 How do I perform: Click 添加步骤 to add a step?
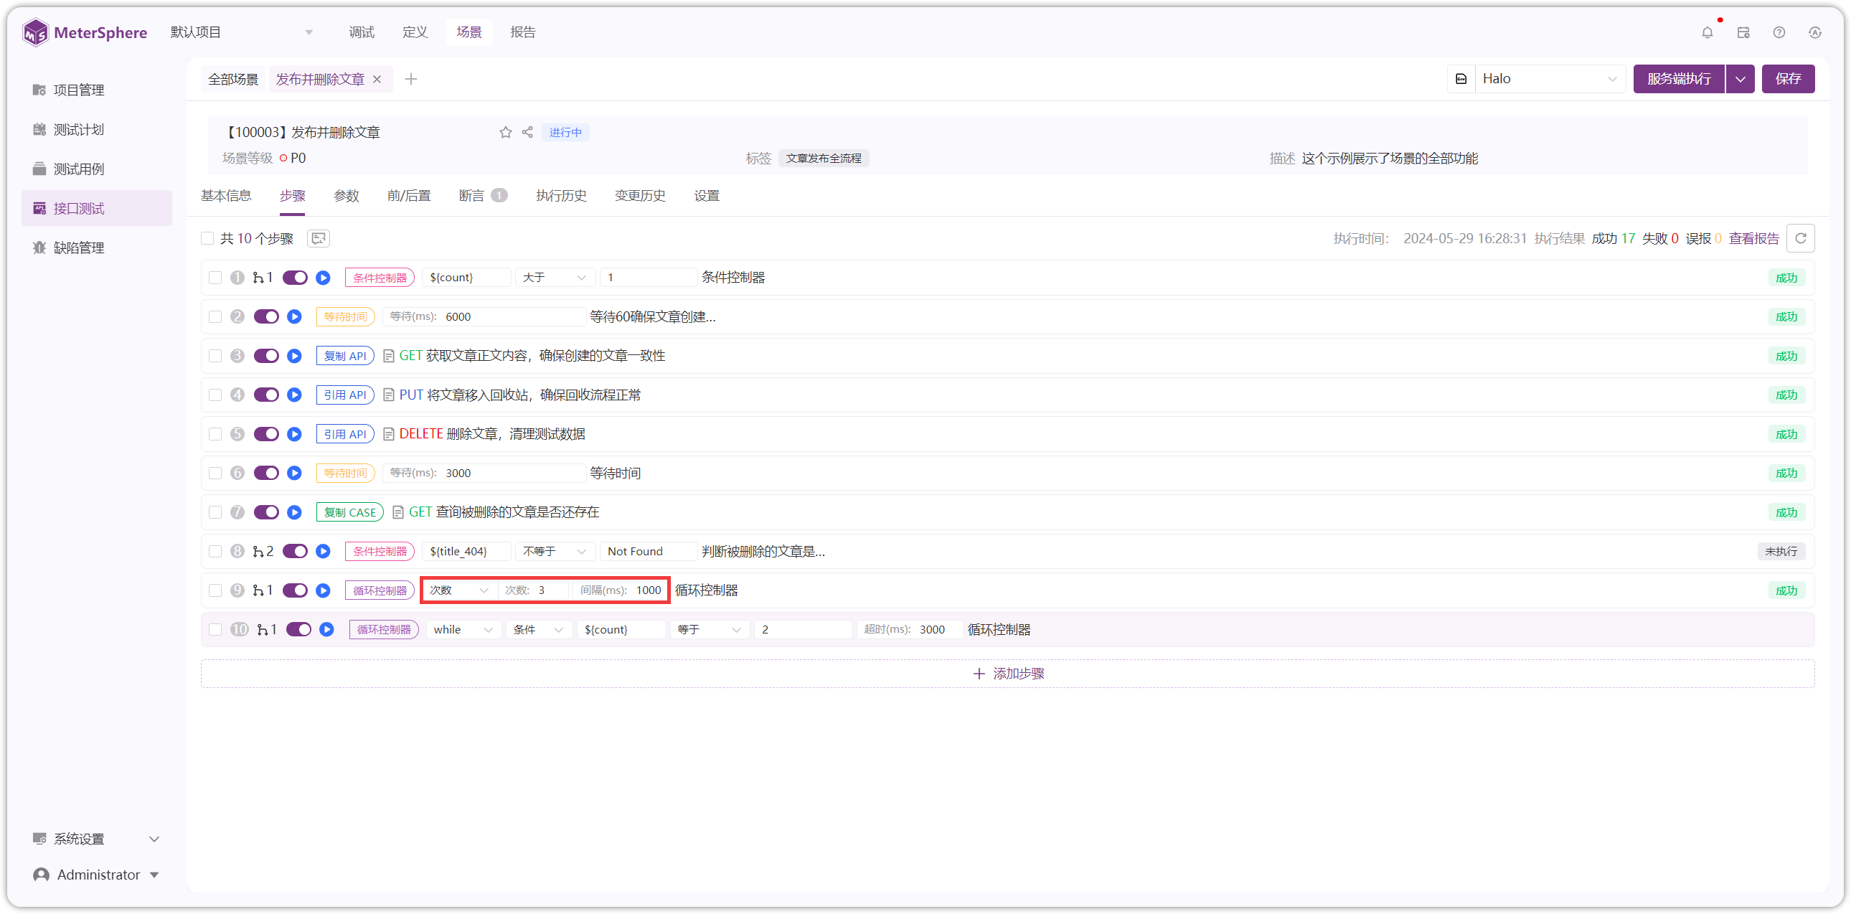pyautogui.click(x=1007, y=674)
